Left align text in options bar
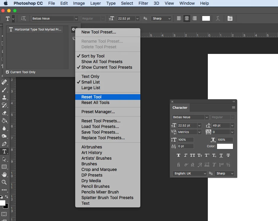 pos(179,18)
